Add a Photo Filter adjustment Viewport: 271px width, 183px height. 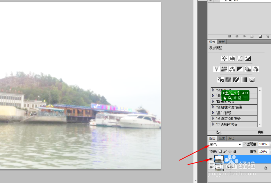(248, 69)
